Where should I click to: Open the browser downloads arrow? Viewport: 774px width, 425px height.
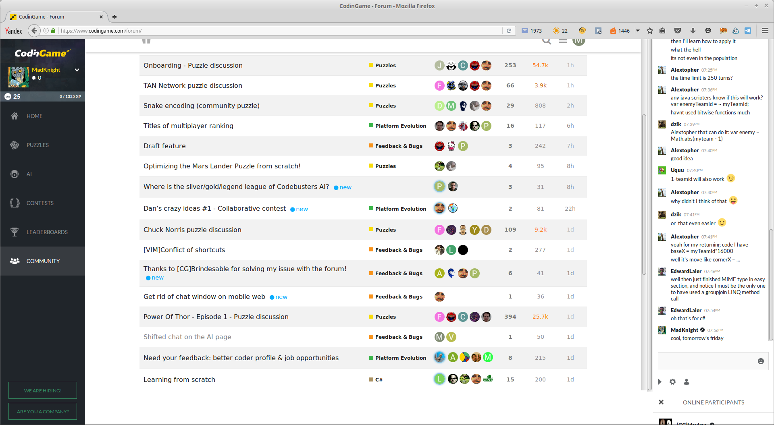click(x=693, y=31)
